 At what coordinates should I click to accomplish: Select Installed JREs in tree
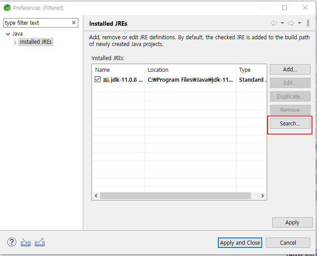[36, 42]
